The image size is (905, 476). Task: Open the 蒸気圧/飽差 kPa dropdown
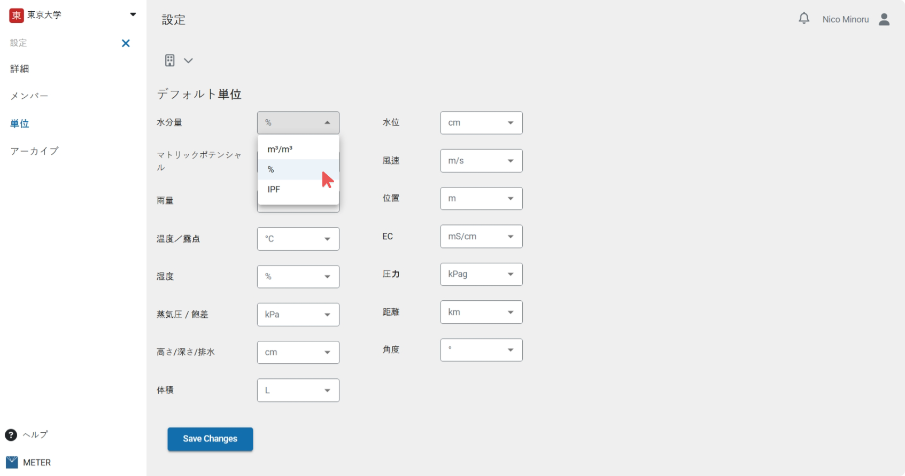click(298, 315)
